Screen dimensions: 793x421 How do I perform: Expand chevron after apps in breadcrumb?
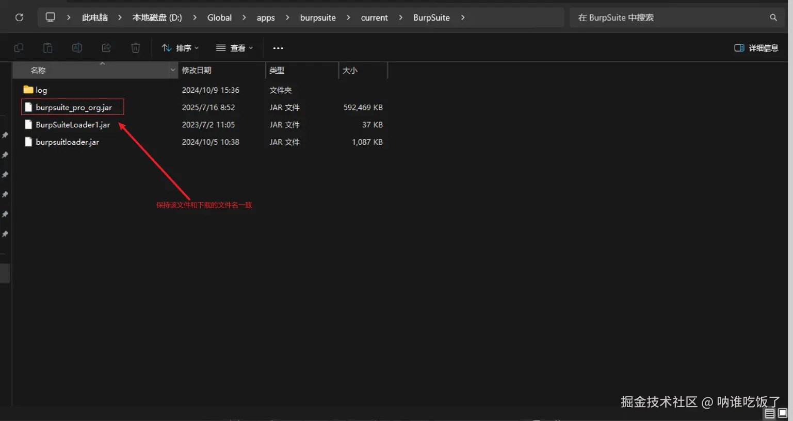pos(287,18)
